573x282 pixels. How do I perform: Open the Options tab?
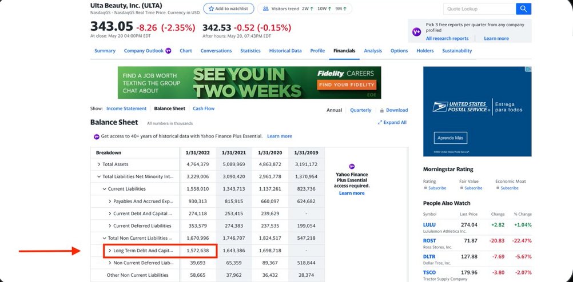[399, 51]
